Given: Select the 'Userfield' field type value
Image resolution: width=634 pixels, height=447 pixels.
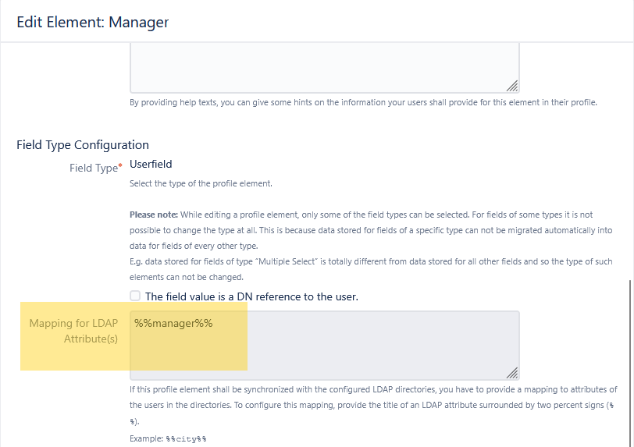Looking at the screenshot, I should click(x=151, y=165).
